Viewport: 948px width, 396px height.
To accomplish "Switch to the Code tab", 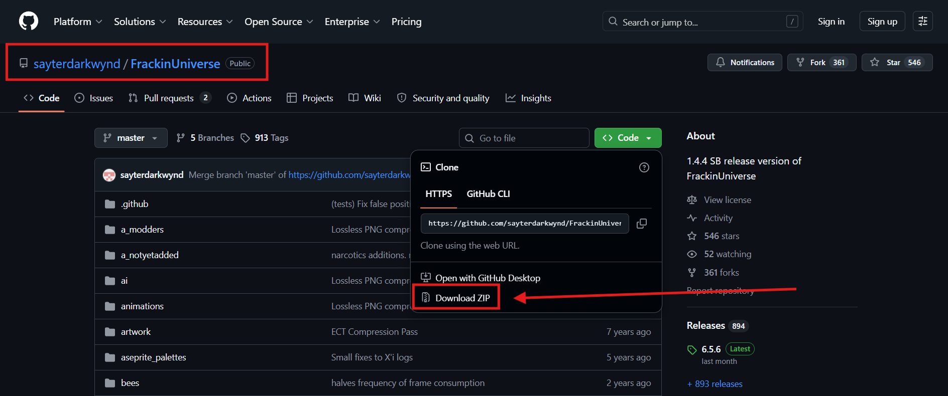I will [42, 98].
